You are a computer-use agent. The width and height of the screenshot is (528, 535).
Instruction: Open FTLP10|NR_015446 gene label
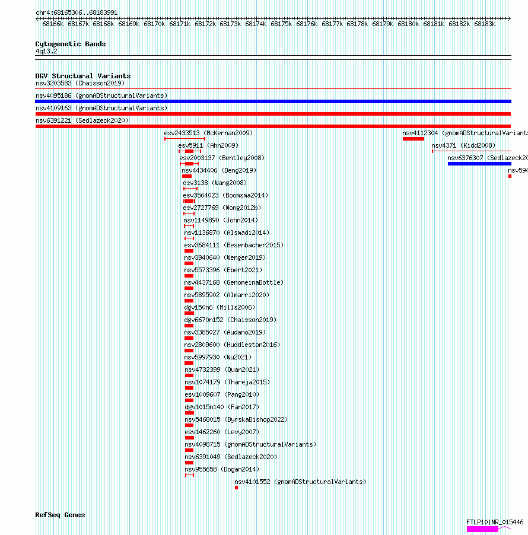point(495,522)
